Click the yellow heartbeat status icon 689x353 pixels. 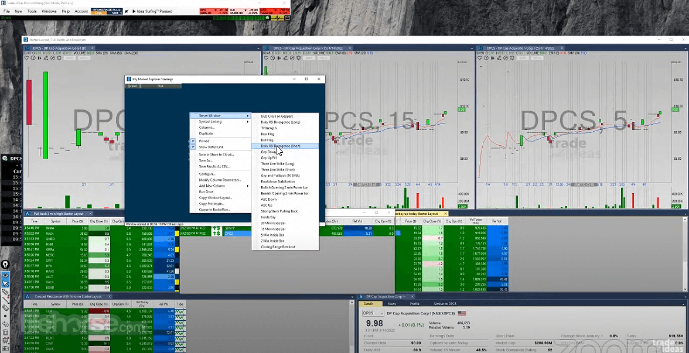tap(278, 18)
